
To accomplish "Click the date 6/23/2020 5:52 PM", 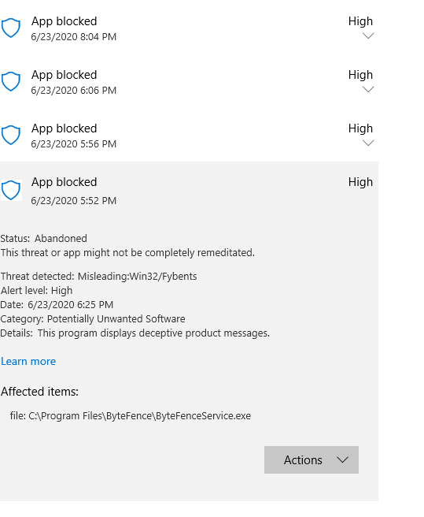I will (x=74, y=200).
